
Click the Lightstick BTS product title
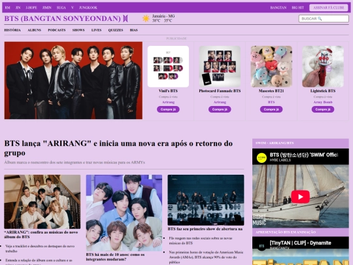(x=323, y=91)
